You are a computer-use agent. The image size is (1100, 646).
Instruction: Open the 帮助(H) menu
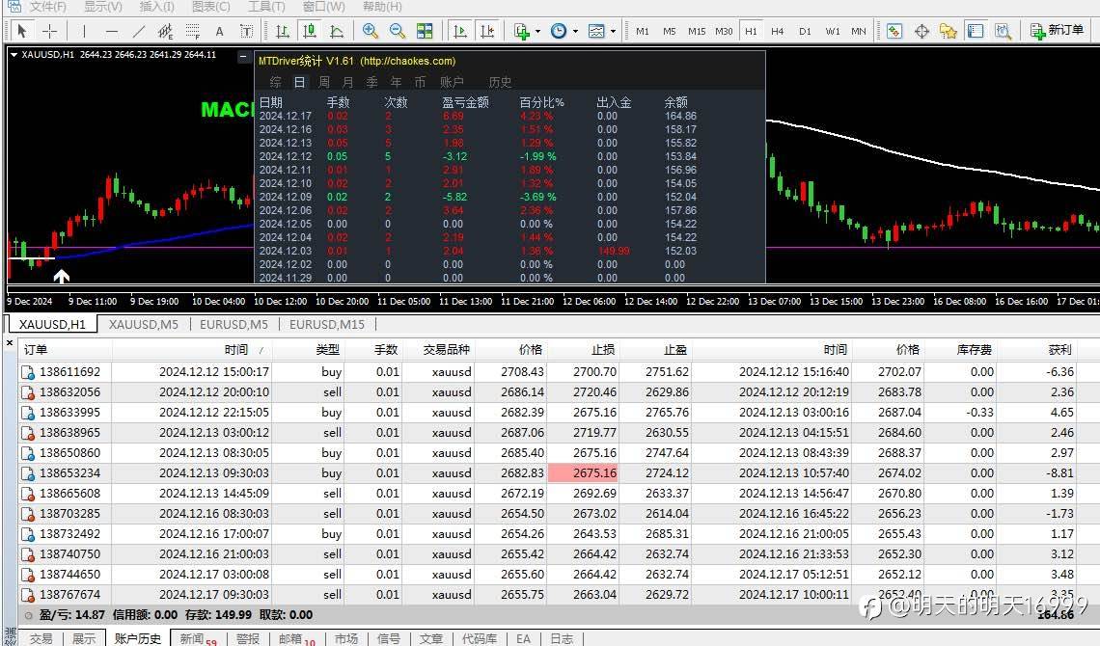click(x=382, y=7)
